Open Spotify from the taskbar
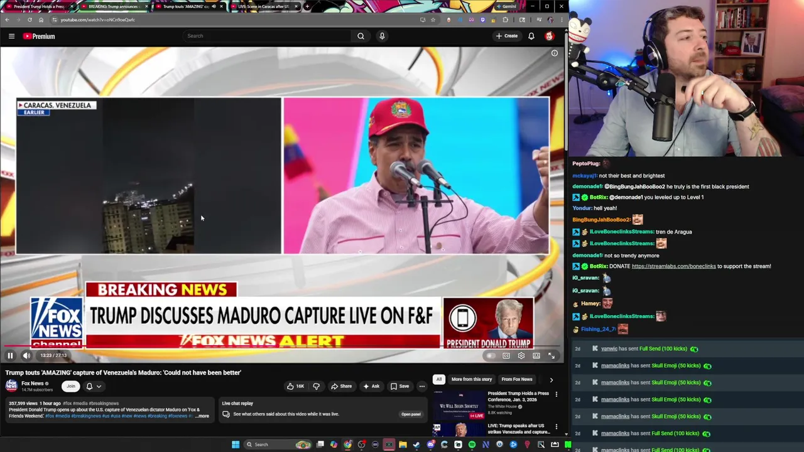Image resolution: width=804 pixels, height=452 pixels. pyautogui.click(x=472, y=444)
